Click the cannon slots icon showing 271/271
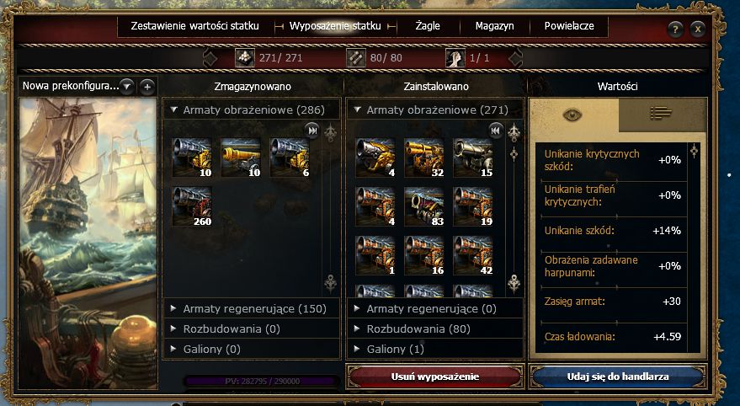Viewport: 740px width, 406px height. click(x=245, y=58)
